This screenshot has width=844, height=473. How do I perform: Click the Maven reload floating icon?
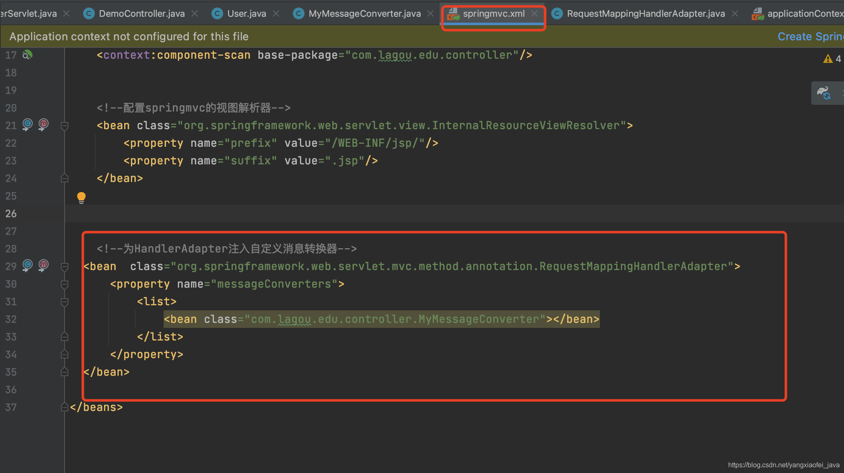tap(824, 93)
